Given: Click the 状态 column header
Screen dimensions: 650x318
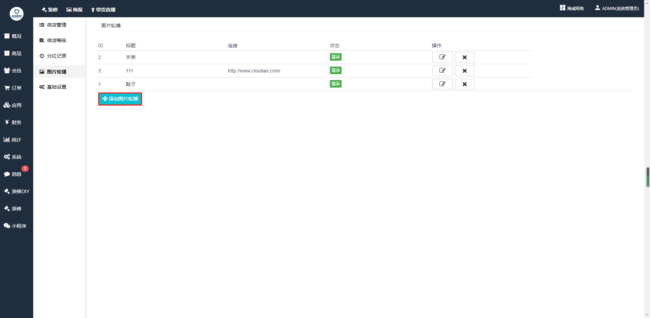Looking at the screenshot, I should 335,46.
